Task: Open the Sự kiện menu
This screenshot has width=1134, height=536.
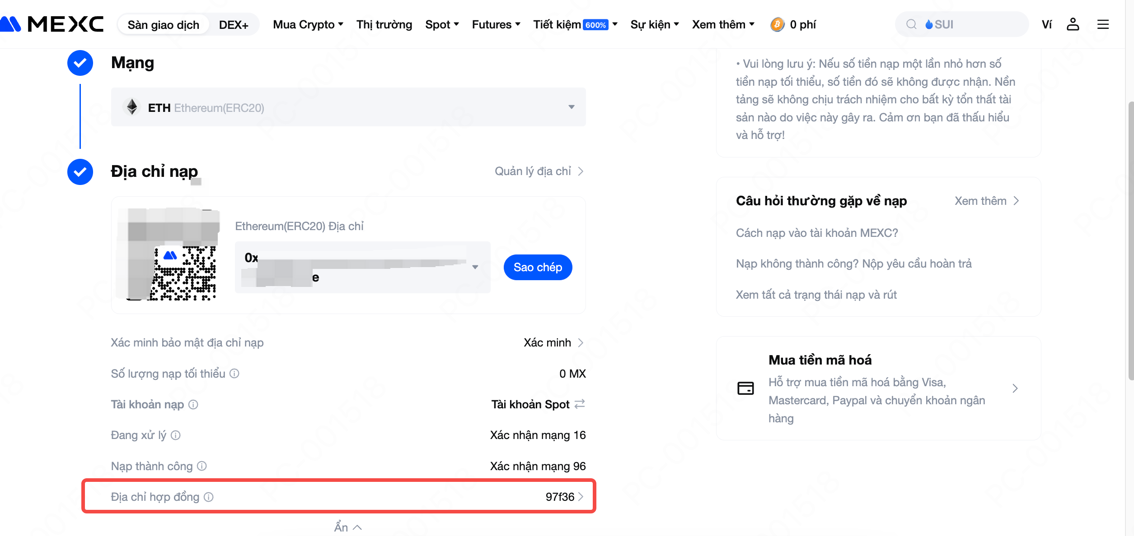Action: pyautogui.click(x=655, y=24)
